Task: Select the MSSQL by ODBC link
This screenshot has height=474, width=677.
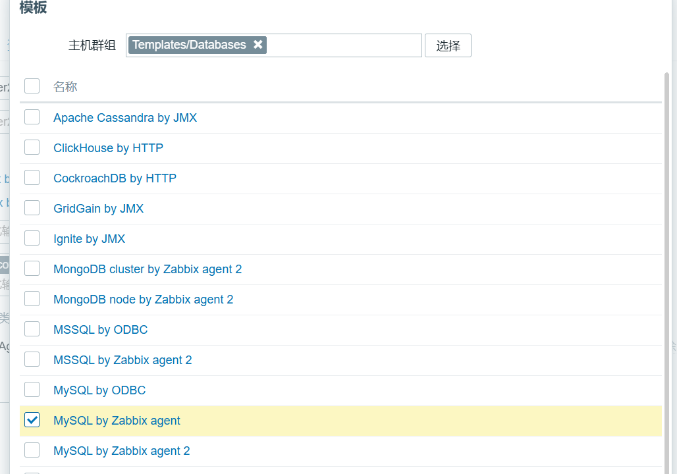Action: [x=101, y=330]
